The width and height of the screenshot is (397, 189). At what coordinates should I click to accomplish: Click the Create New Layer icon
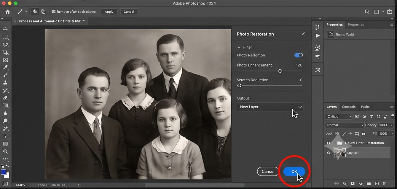[377, 184]
